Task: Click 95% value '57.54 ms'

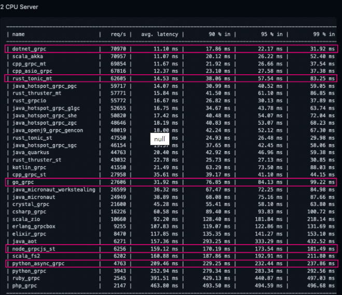Action: (270, 78)
